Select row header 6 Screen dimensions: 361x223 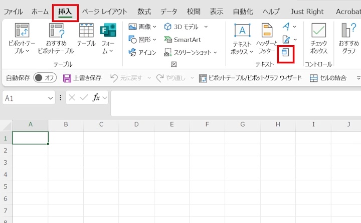pos(6,198)
